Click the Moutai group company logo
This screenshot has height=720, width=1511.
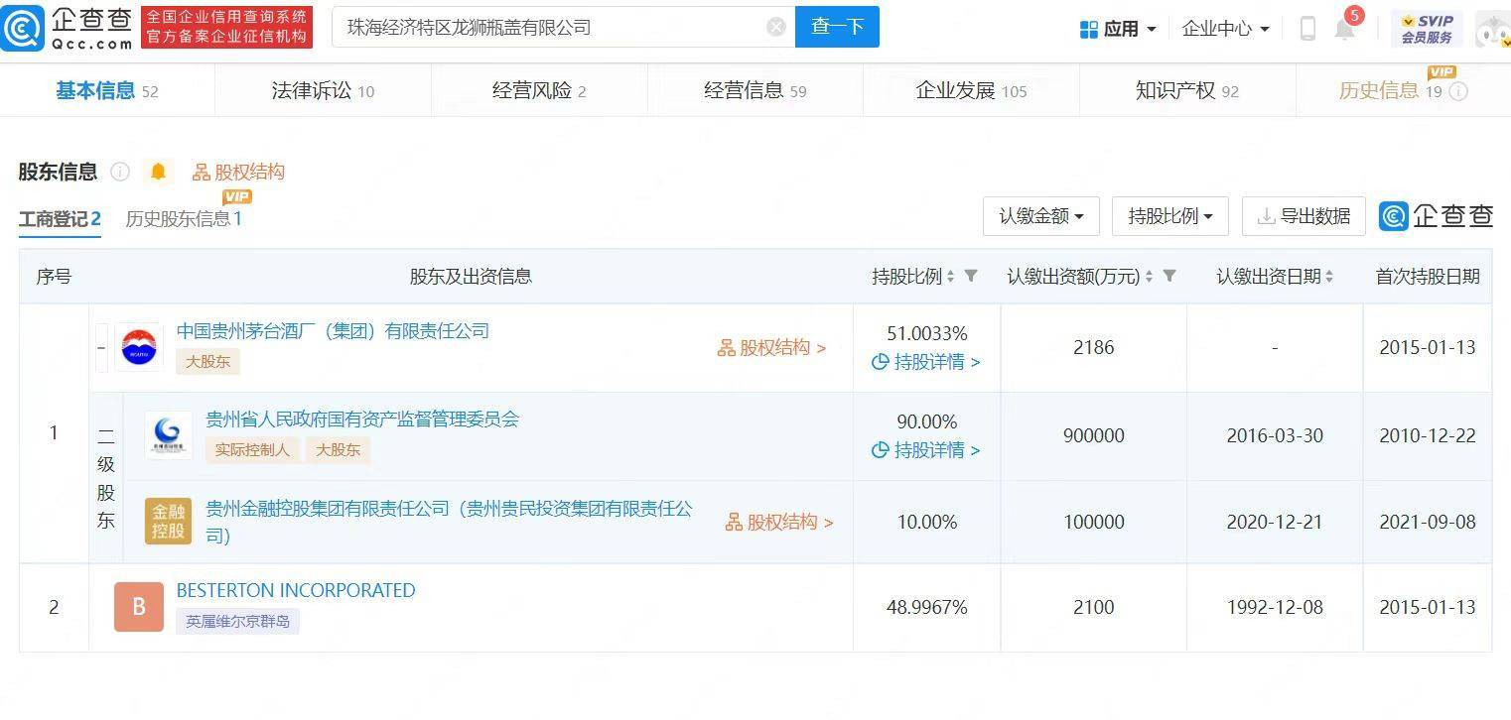(x=139, y=347)
